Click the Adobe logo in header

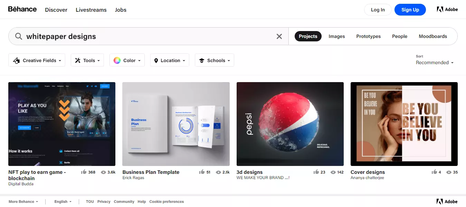(447, 10)
